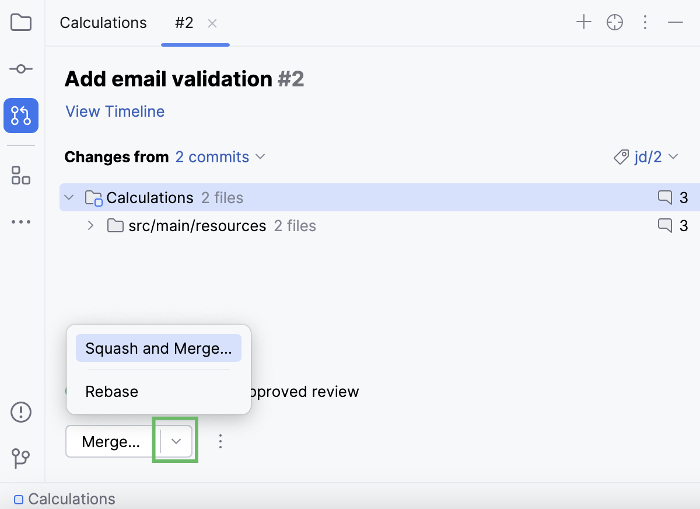
Task: Click the Git branches icon in the sidebar
Action: click(20, 459)
